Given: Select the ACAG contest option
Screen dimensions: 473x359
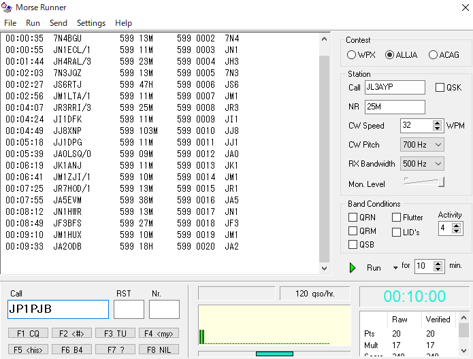Looking at the screenshot, I should click(434, 55).
